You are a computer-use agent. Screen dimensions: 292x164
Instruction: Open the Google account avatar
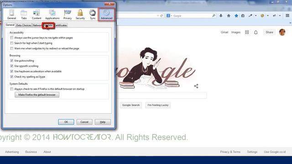click(282, 32)
